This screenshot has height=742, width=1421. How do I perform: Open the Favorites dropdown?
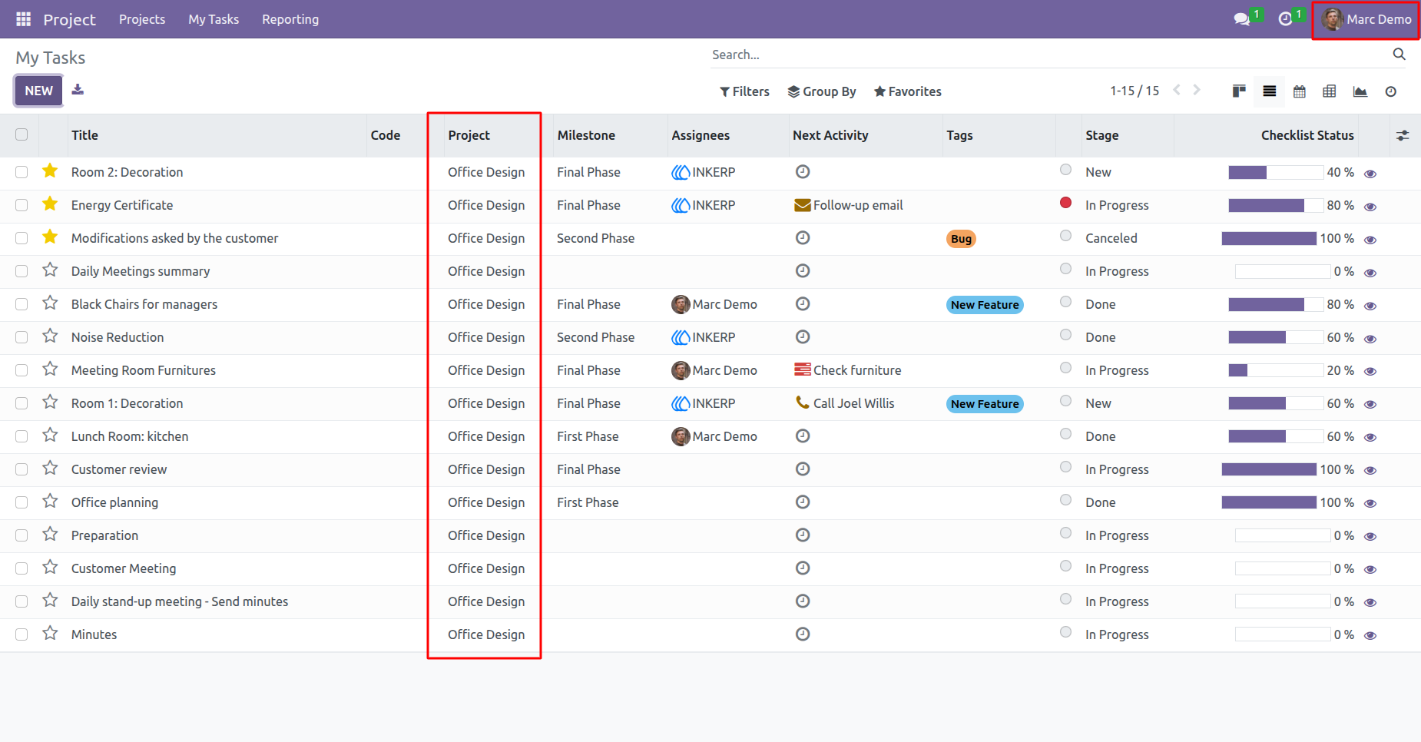(908, 91)
